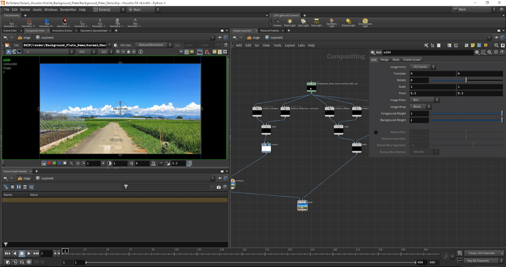Select the Environment Light shelf tool
Screen dimensions: 506x267
tap(365, 22)
